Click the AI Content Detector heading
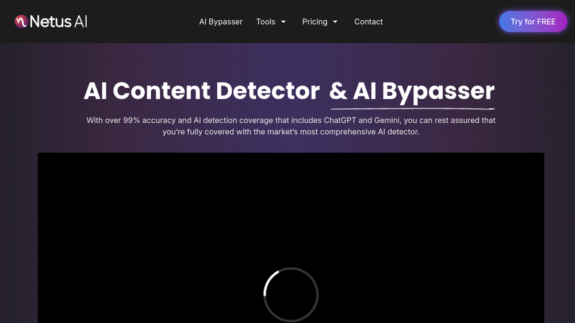The image size is (575, 323). (202, 91)
